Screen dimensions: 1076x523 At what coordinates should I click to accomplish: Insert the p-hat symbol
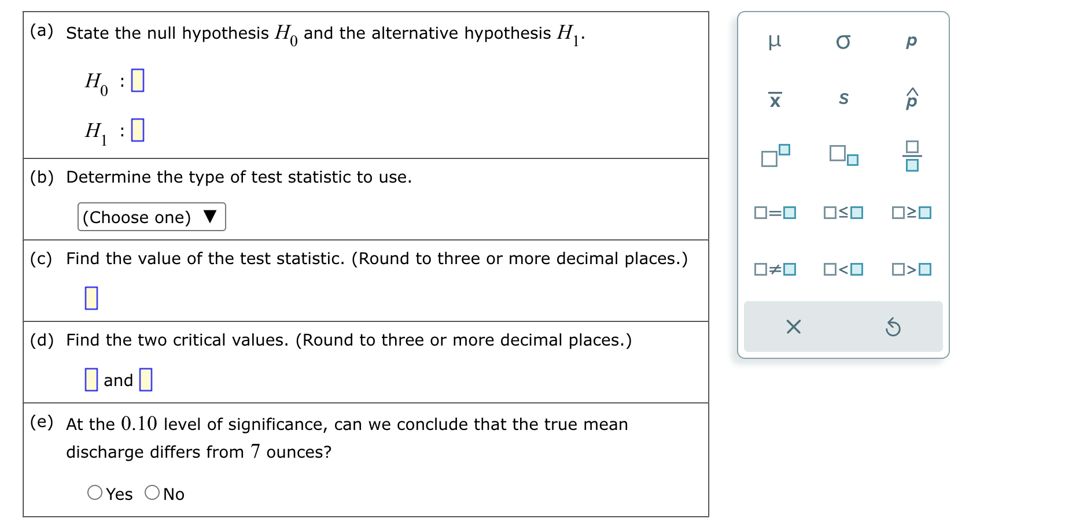[911, 99]
